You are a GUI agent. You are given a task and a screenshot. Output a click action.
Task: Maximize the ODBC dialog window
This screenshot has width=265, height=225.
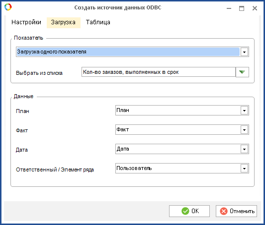[242, 8]
